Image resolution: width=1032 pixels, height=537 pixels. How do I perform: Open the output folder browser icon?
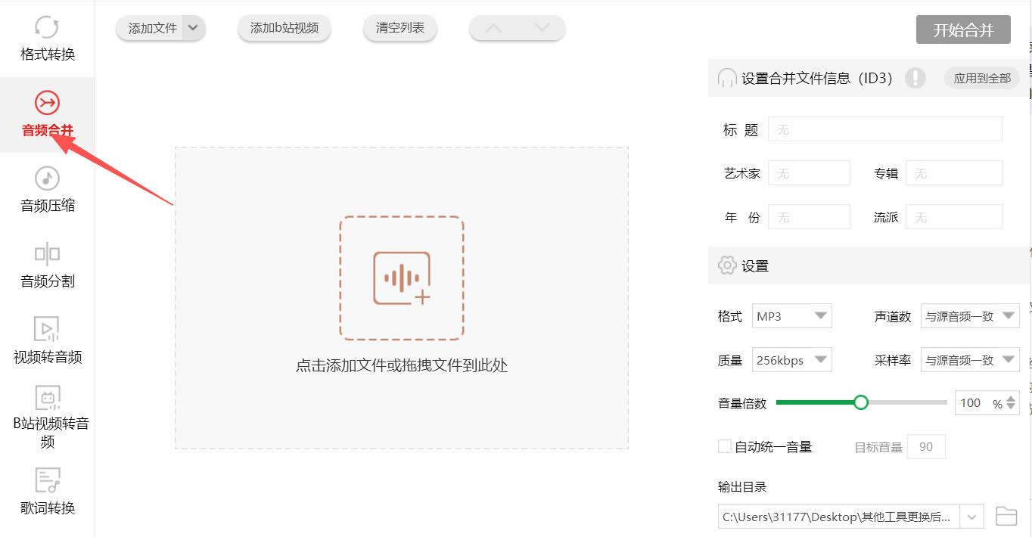(x=1006, y=516)
